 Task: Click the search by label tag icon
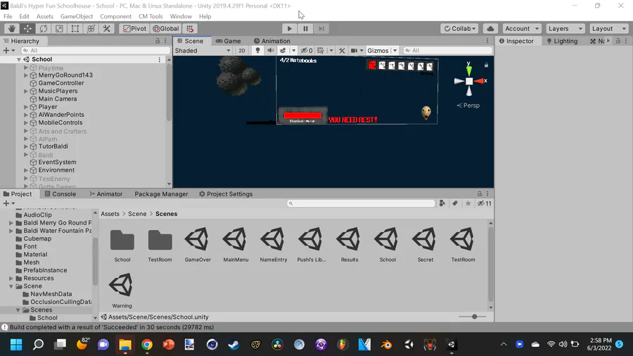tap(455, 203)
